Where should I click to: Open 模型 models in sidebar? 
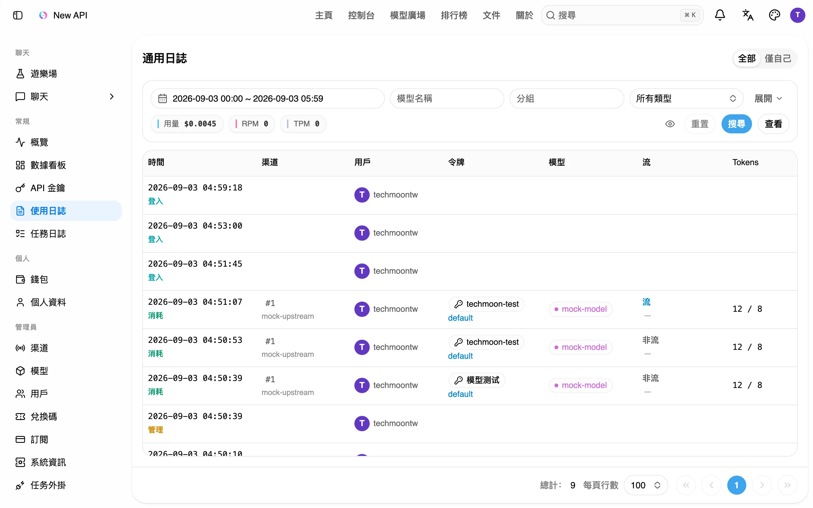tap(66, 371)
